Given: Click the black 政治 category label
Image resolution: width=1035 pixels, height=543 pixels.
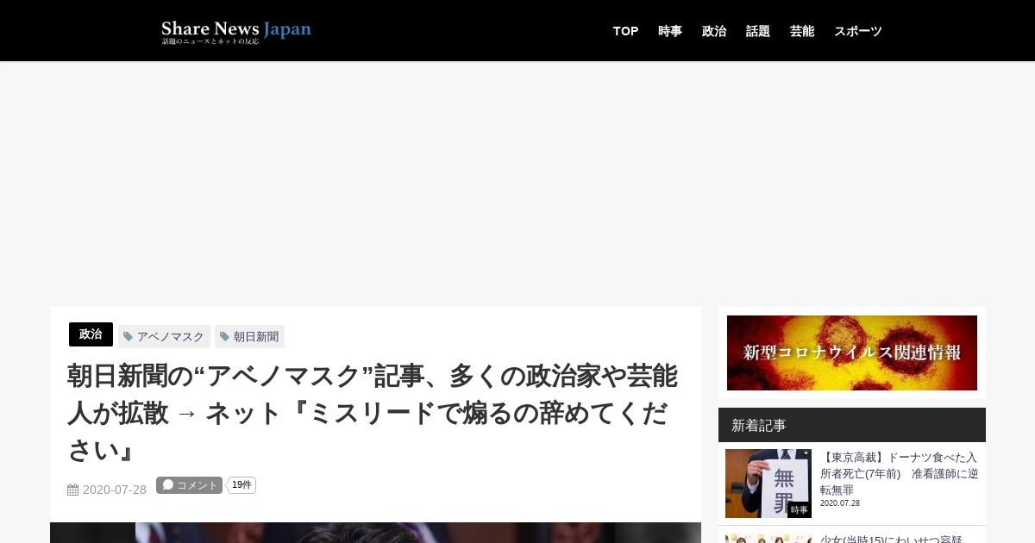Looking at the screenshot, I should point(91,334).
